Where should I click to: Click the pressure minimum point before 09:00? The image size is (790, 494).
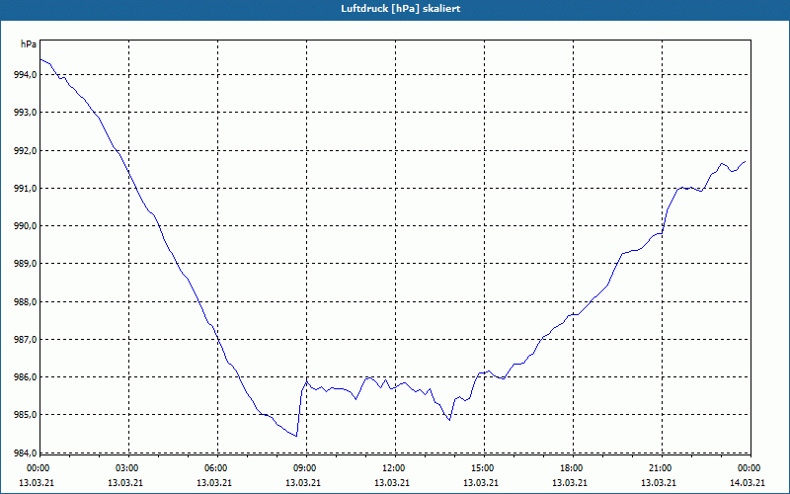click(296, 436)
